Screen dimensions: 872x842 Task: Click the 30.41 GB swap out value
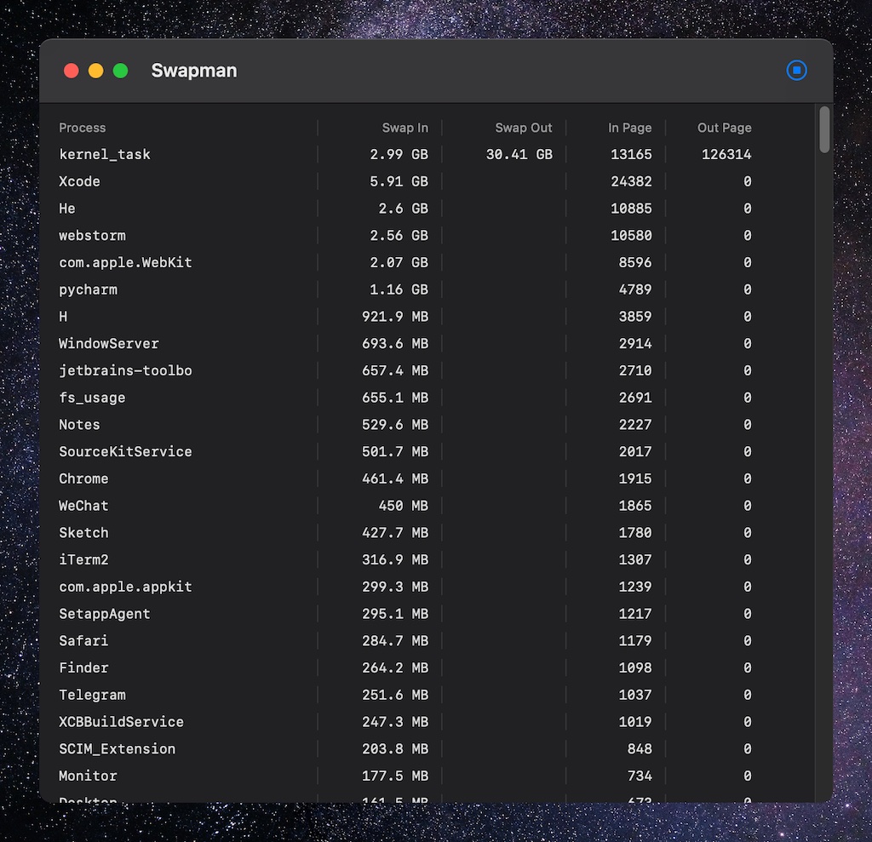click(519, 154)
